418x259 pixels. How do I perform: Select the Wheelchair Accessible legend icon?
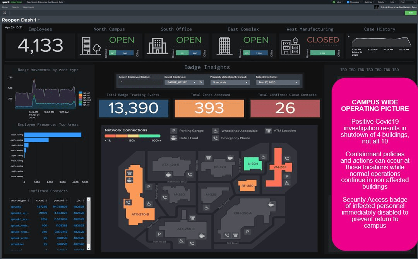coord(215,130)
